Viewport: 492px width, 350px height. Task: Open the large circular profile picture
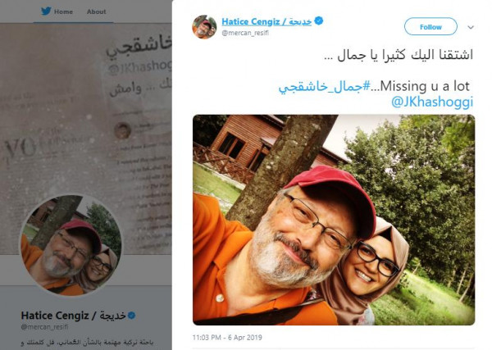(71, 244)
